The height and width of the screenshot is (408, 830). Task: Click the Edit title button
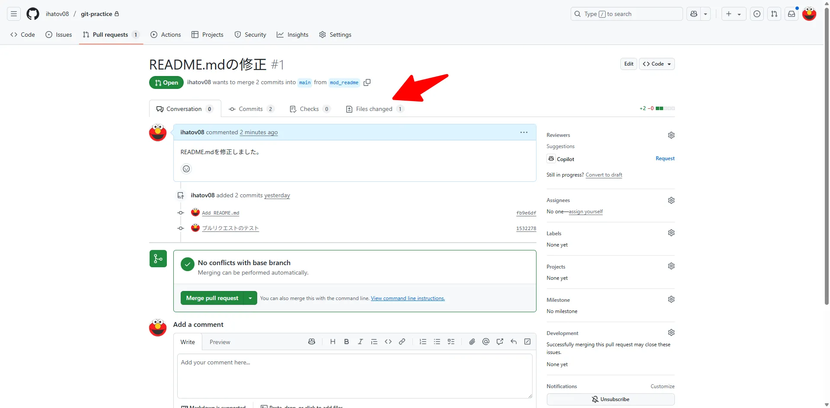point(629,64)
